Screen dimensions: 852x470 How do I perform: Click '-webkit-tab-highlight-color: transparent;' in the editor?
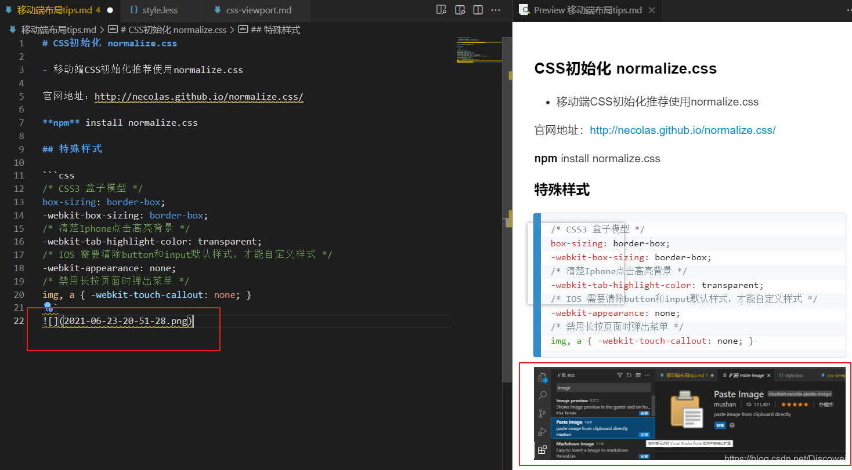pyautogui.click(x=152, y=242)
